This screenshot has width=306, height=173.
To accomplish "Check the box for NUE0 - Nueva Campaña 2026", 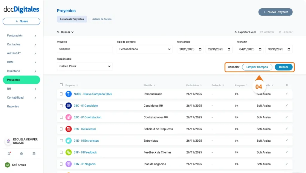I will [61, 94].
